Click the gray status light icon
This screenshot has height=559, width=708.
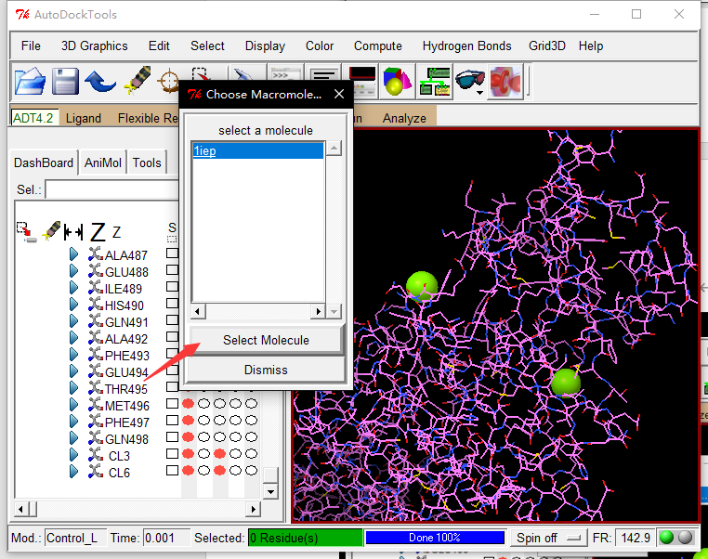[x=685, y=538]
